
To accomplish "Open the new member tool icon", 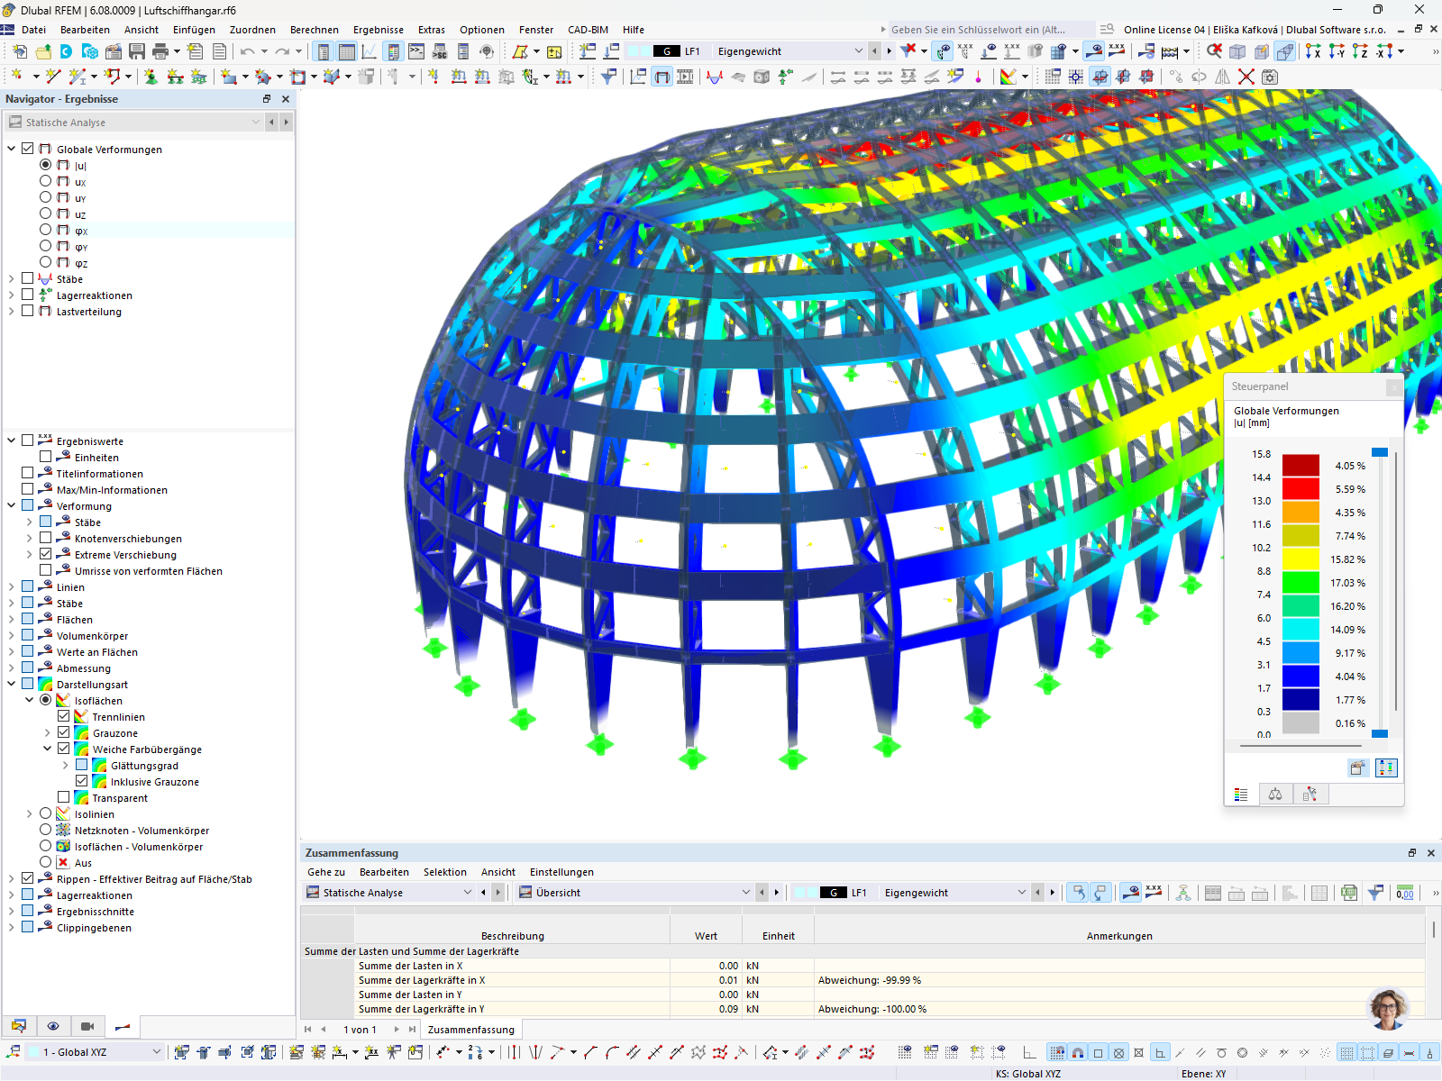I will pyautogui.click(x=77, y=76).
